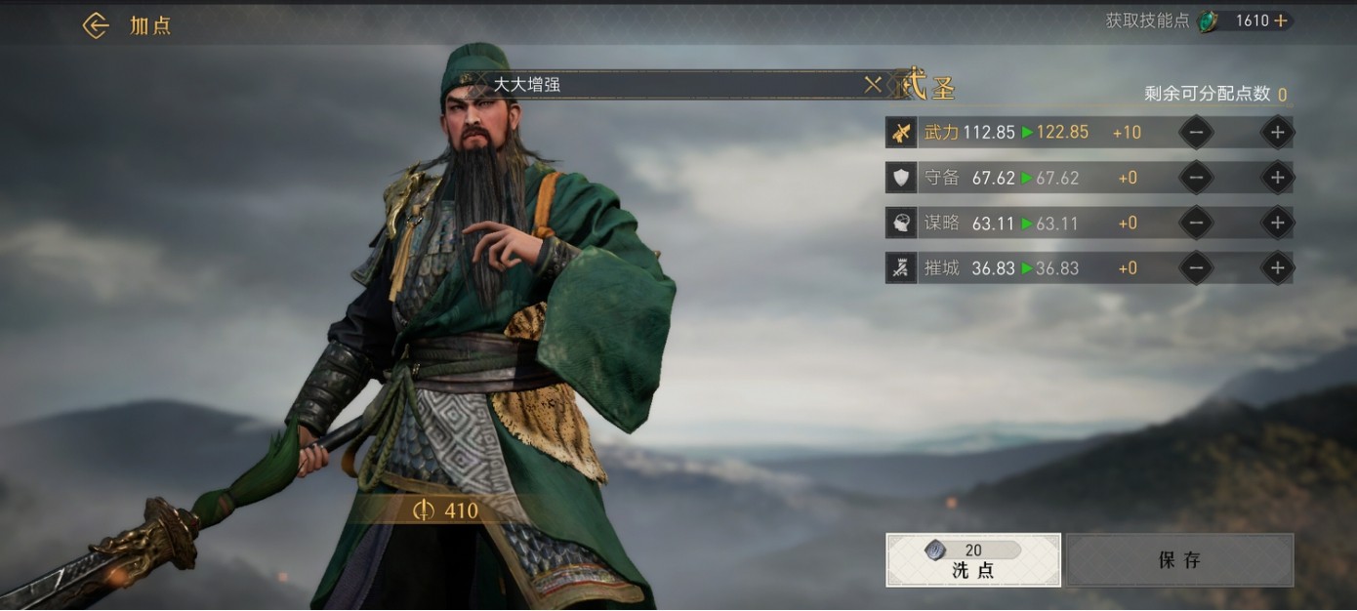The image size is (1357, 611).
Task: Go back using the arrow icon
Action: tap(96, 25)
